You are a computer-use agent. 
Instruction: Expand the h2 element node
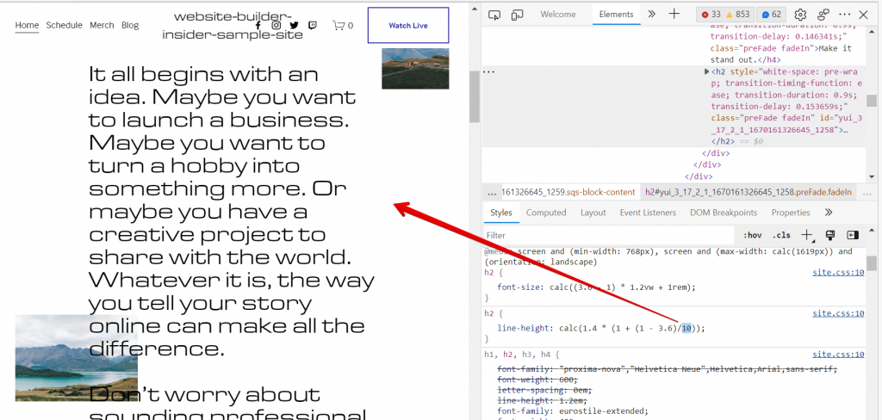[x=707, y=72]
